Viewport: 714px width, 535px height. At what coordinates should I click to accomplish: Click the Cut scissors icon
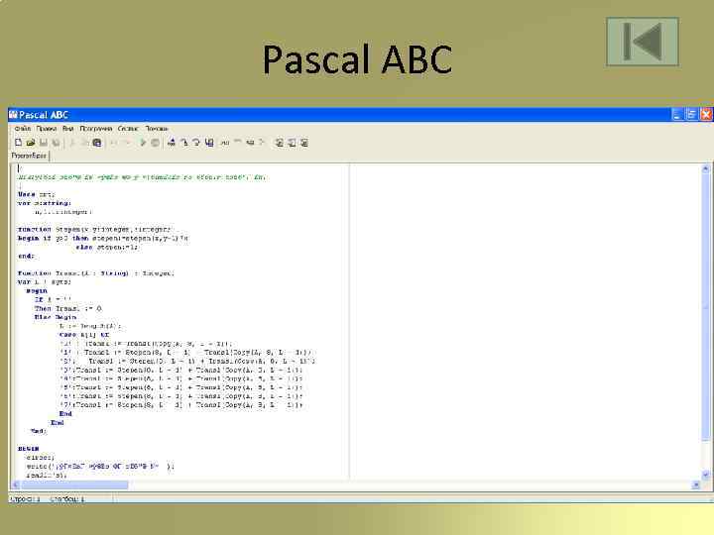(72, 143)
